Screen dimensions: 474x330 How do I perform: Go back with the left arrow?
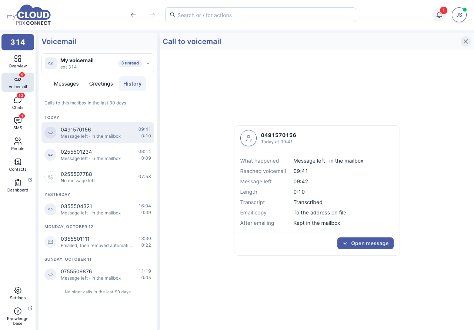[x=133, y=15]
